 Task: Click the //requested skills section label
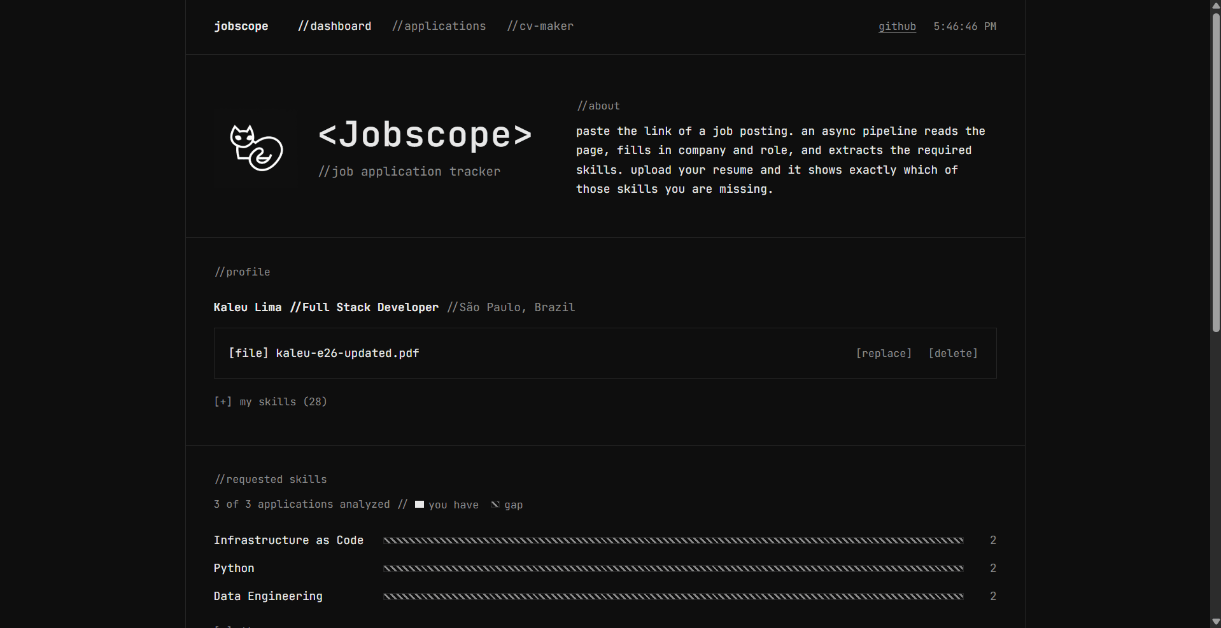271,479
